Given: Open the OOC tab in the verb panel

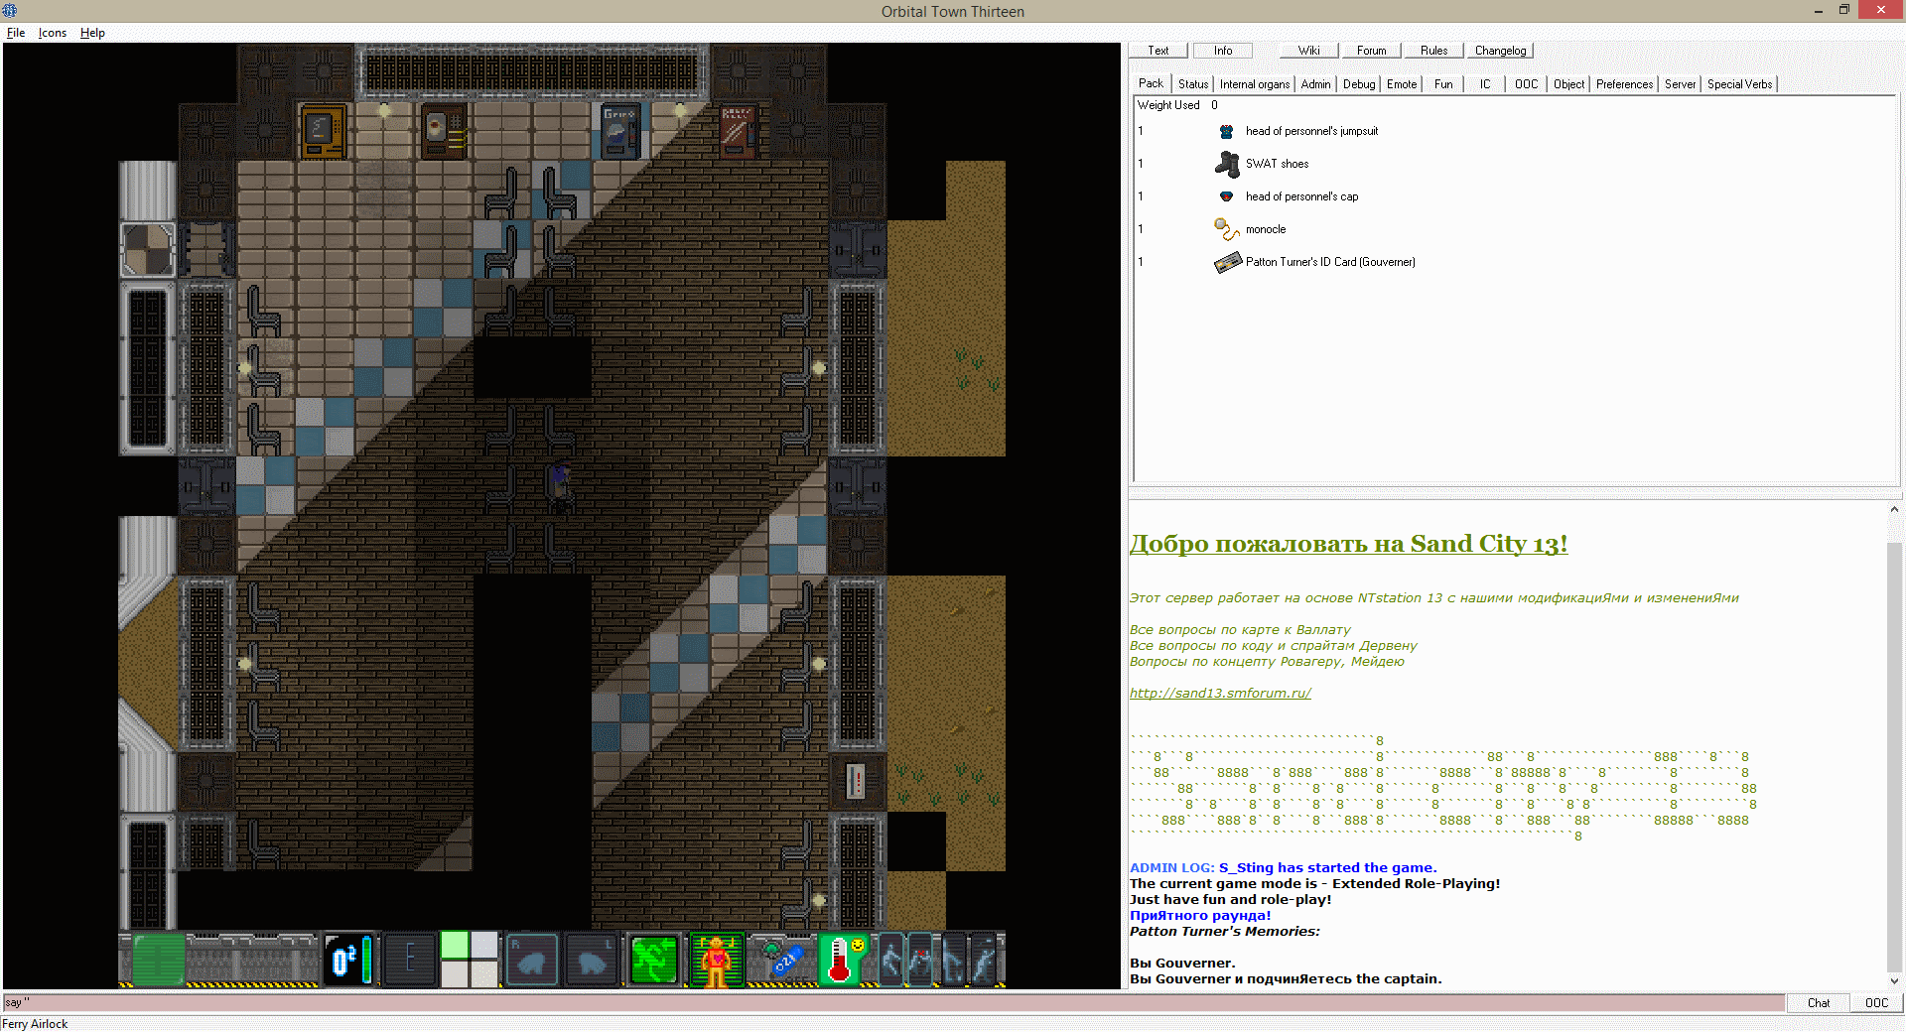Looking at the screenshot, I should coord(1527,84).
